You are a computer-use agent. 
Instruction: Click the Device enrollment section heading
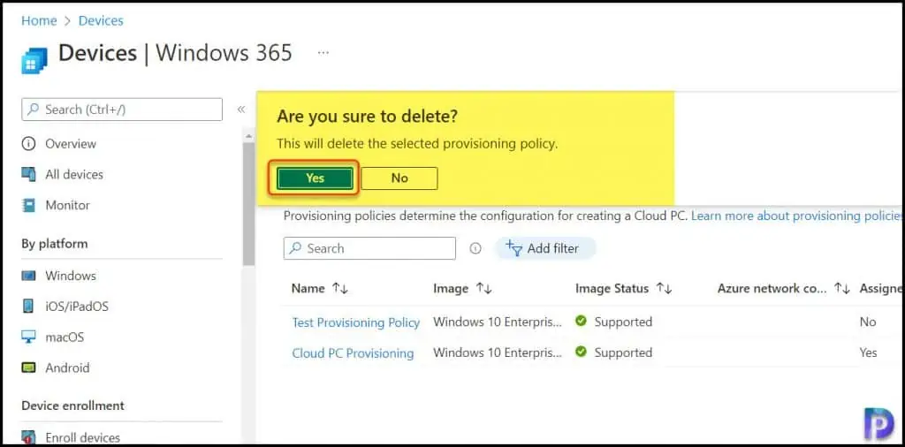(72, 405)
